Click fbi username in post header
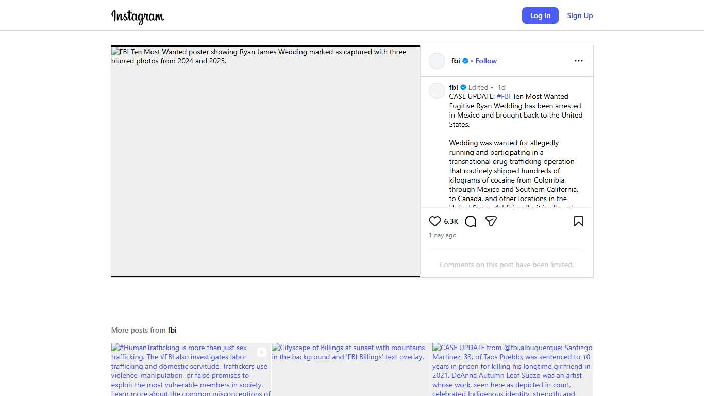Screen dimensions: 704x396 click(x=456, y=61)
